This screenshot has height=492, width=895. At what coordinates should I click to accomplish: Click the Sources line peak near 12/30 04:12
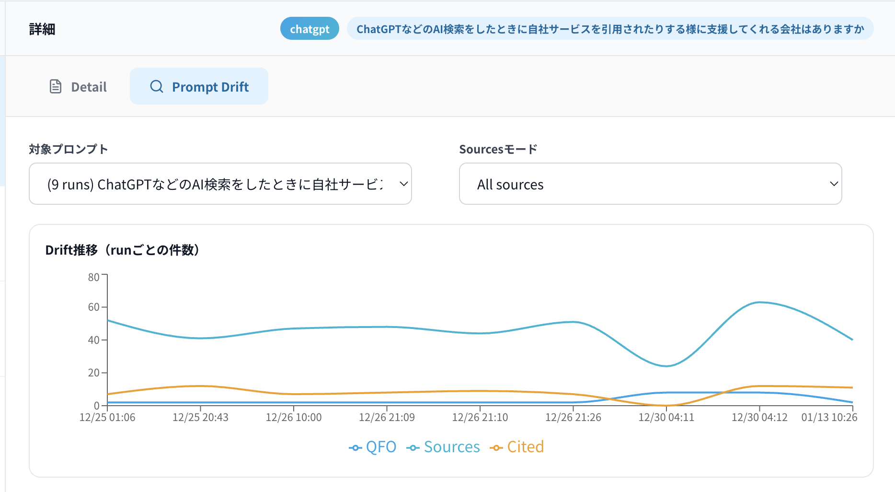coord(760,302)
